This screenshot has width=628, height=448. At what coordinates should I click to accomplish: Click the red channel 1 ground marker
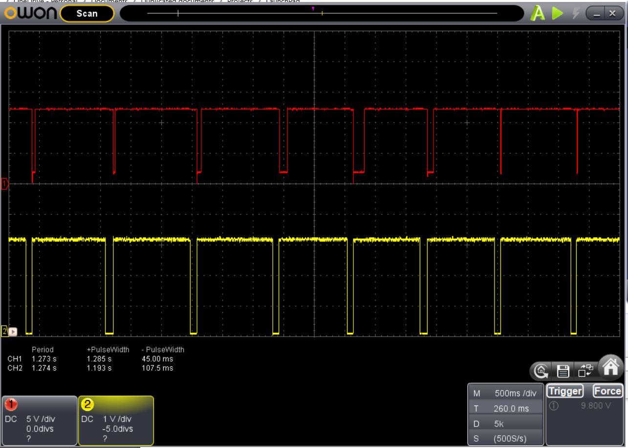[5, 184]
